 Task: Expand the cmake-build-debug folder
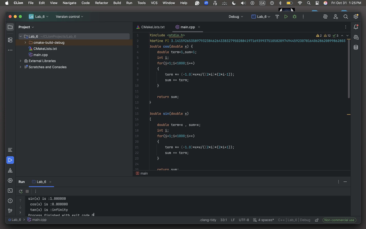coord(25,42)
